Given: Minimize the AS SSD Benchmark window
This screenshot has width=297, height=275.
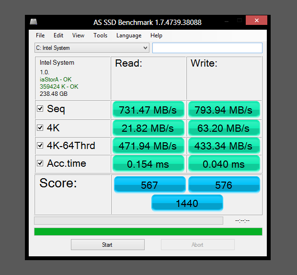Looking at the screenshot, I should coord(227,22).
